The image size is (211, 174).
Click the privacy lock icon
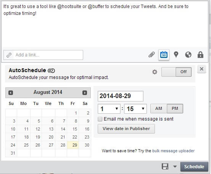200,55
